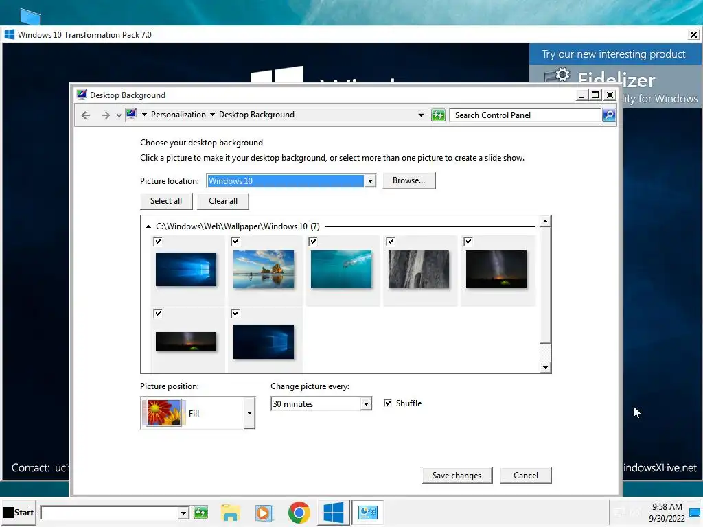
Task: Minimize the Desktop Background window
Action: coord(581,95)
